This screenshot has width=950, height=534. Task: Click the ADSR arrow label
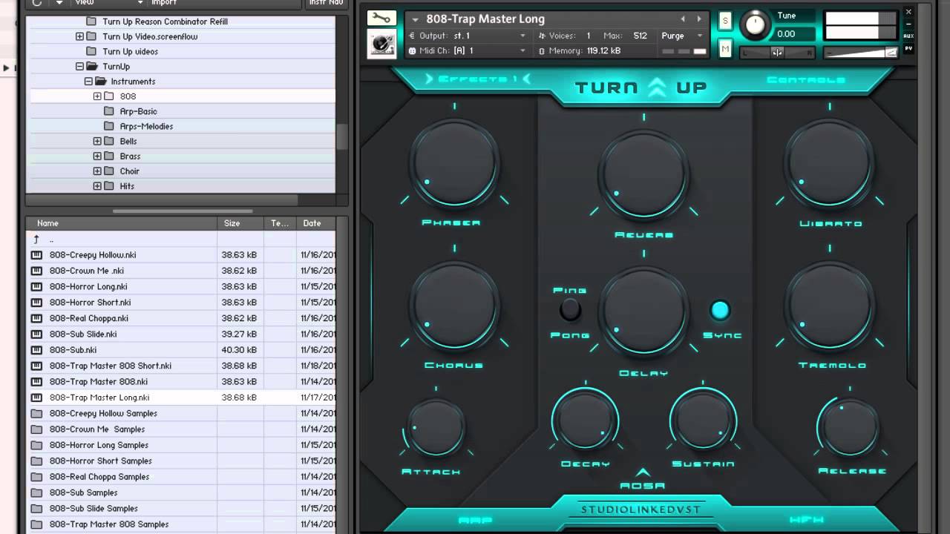pyautogui.click(x=643, y=480)
